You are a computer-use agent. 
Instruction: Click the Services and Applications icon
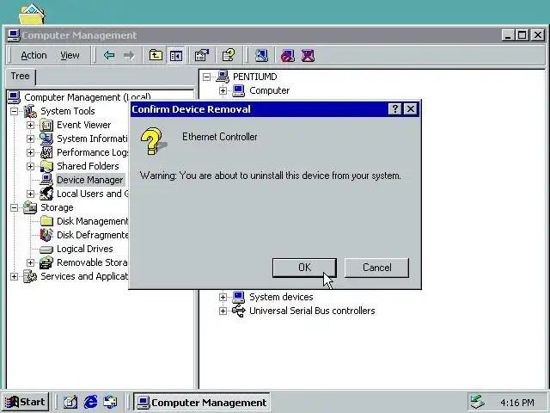pyautogui.click(x=30, y=276)
